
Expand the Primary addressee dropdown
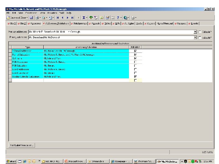click(x=195, y=32)
